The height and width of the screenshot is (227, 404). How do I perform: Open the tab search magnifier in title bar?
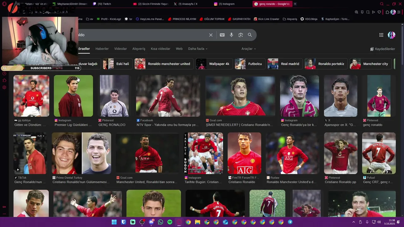[x=382, y=4]
